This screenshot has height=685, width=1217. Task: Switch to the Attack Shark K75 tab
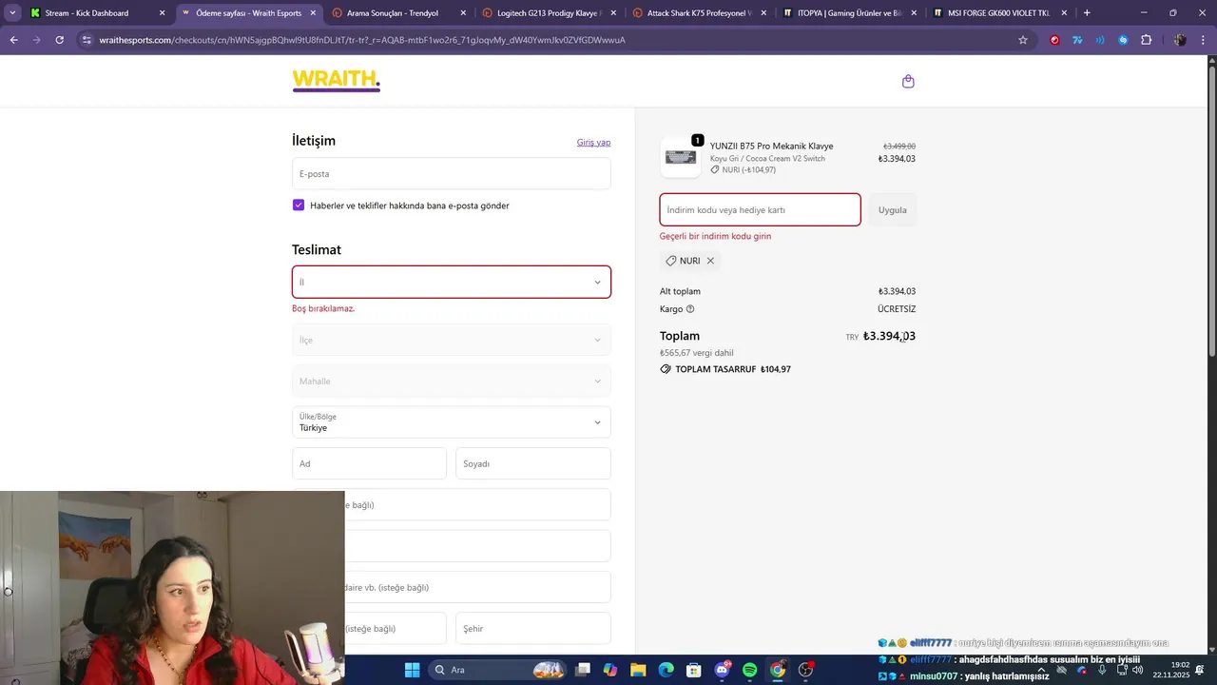(x=699, y=13)
